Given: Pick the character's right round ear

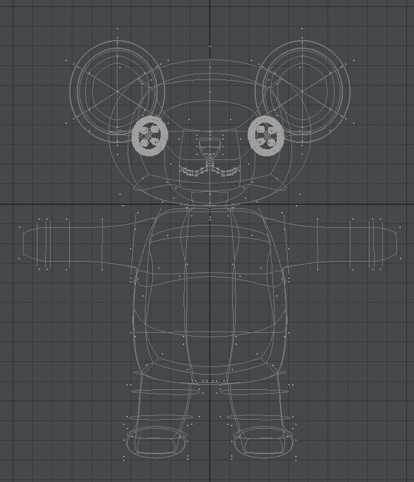Looking at the screenshot, I should [x=302, y=91].
